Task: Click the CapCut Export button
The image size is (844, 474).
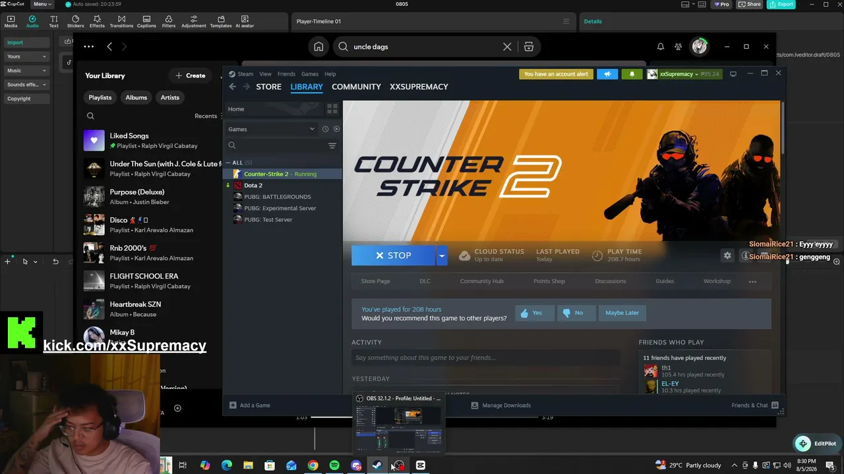Action: [781, 4]
